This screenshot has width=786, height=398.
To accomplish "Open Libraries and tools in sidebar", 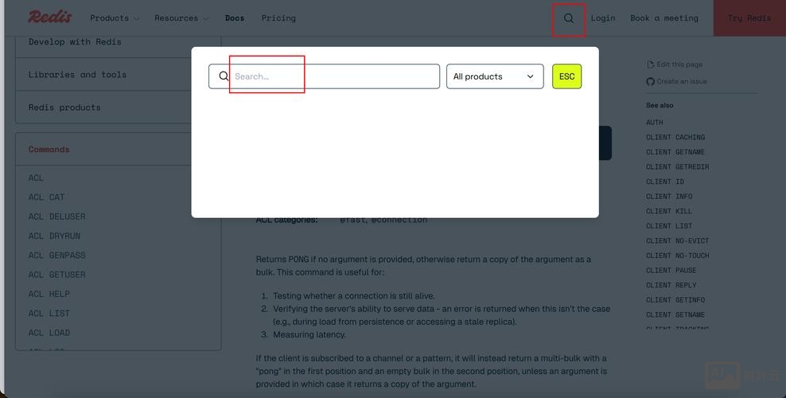I will pyautogui.click(x=78, y=75).
